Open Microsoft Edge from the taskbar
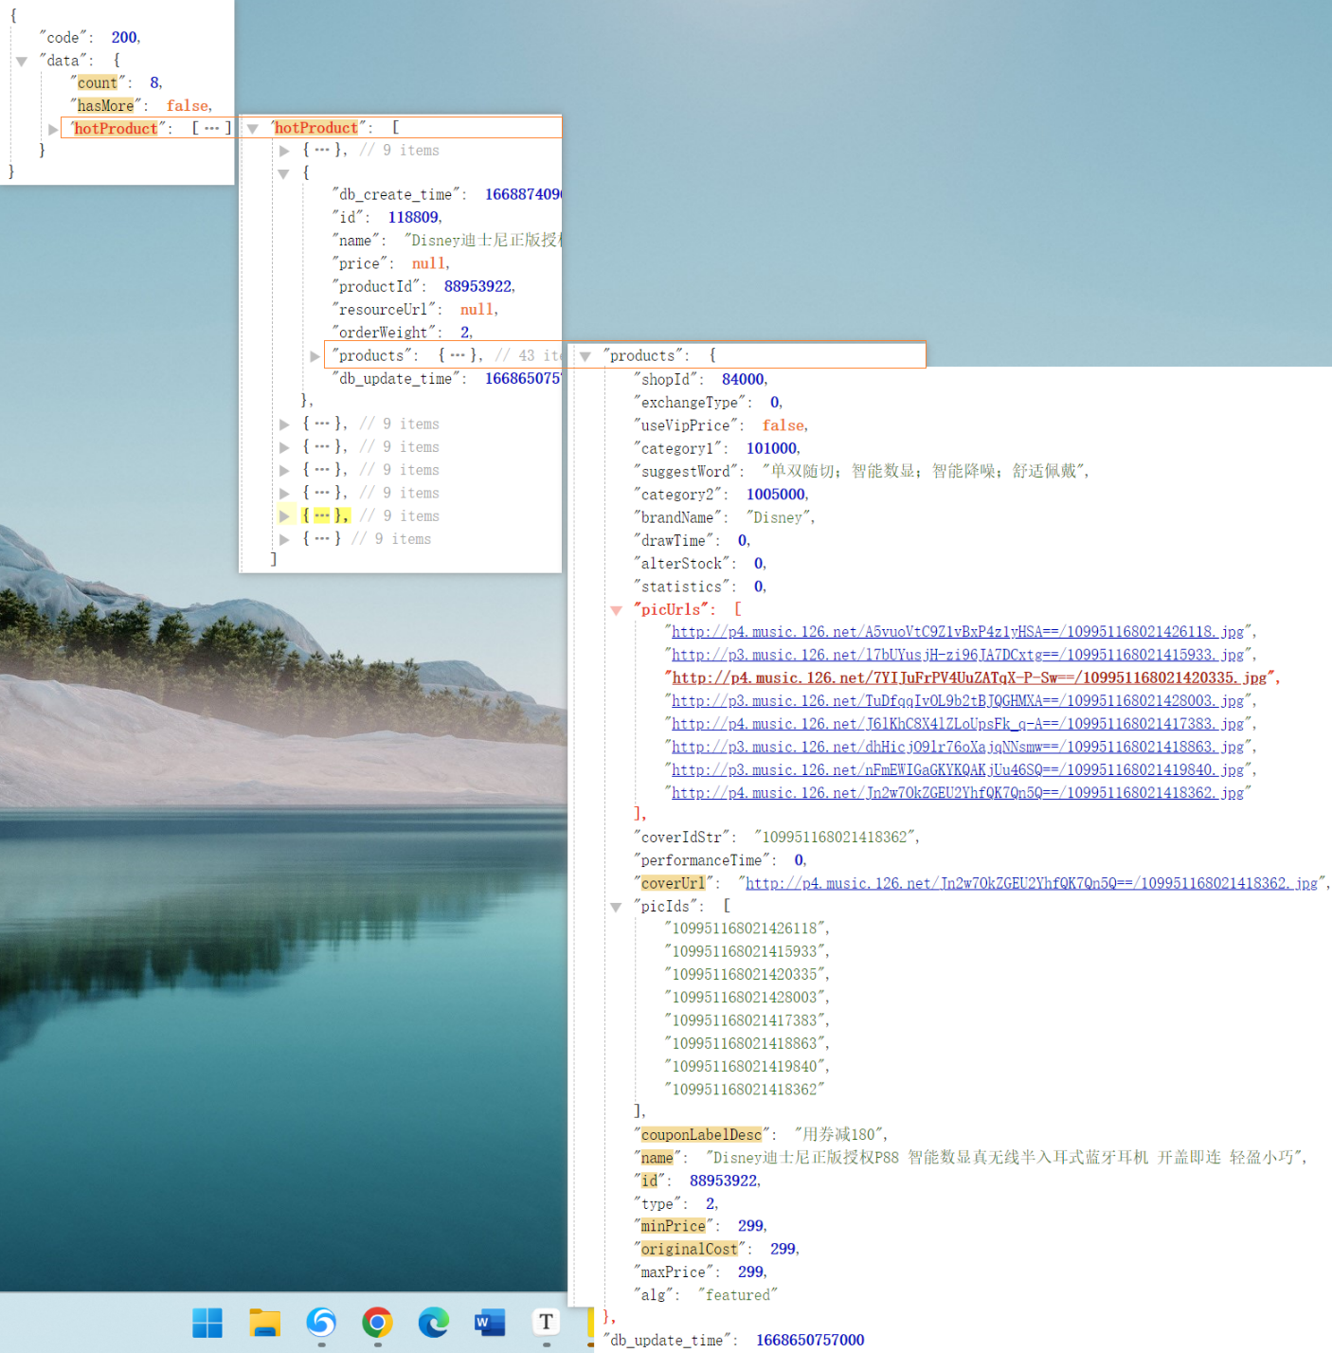 click(434, 1322)
